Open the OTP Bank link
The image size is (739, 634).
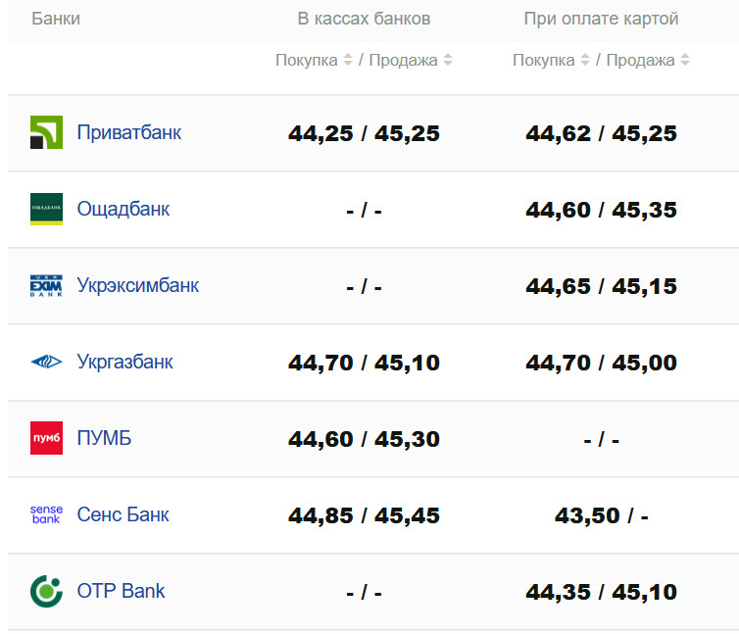121,591
